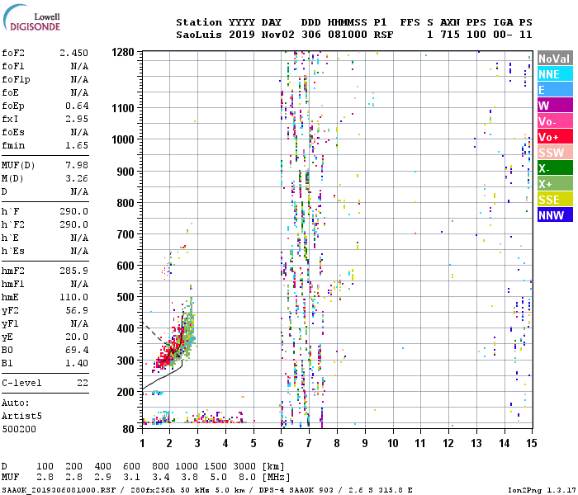Select the W purple legend swatch
Image resolution: width=578 pixels, height=495 pixels.
[x=555, y=106]
